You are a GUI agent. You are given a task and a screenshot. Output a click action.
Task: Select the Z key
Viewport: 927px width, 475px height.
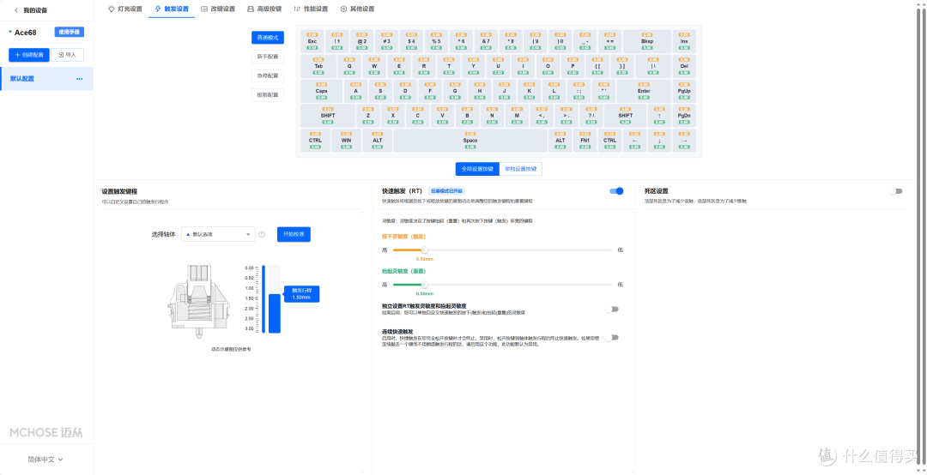[x=368, y=116]
